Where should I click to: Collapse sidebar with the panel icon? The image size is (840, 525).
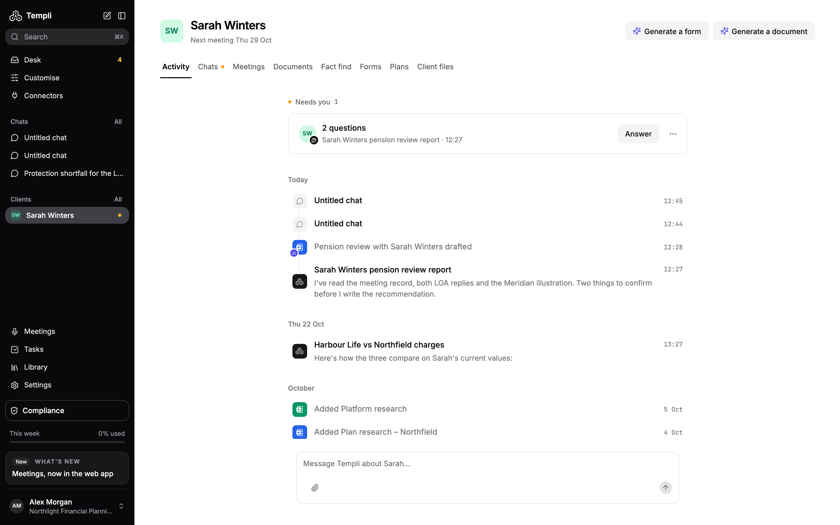[122, 16]
